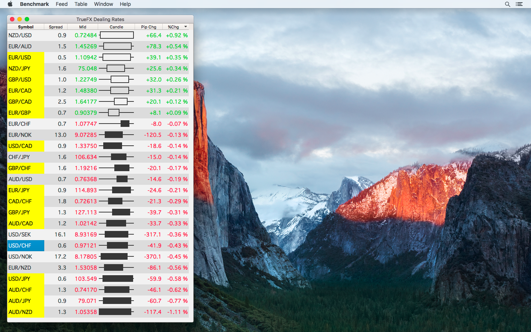The height and width of the screenshot is (332, 531).
Task: Click the spread value 16.1
Action: coord(60,235)
